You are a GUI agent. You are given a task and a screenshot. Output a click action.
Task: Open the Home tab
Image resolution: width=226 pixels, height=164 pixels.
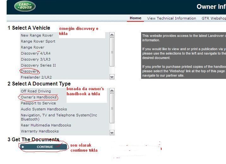pyautogui.click(x=135, y=18)
